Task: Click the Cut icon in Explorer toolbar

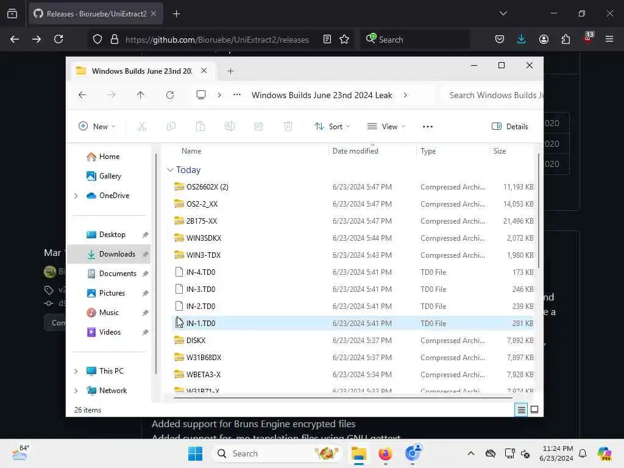Action: [x=141, y=127]
